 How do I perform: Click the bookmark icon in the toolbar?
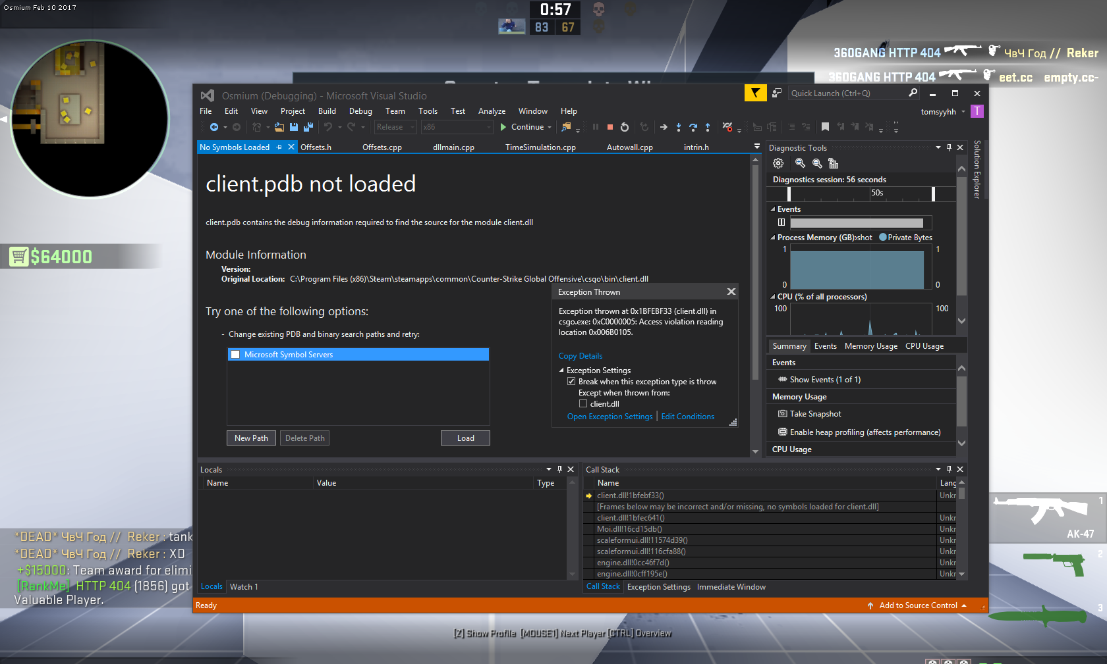pos(825,127)
